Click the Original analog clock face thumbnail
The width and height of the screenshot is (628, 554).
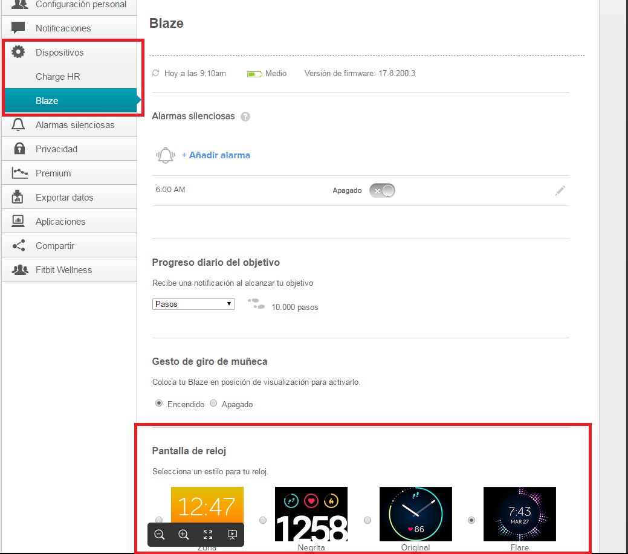[x=416, y=514]
